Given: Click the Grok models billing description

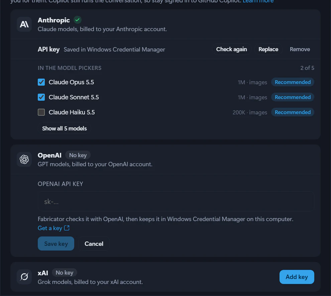Looking at the screenshot, I should [90, 282].
